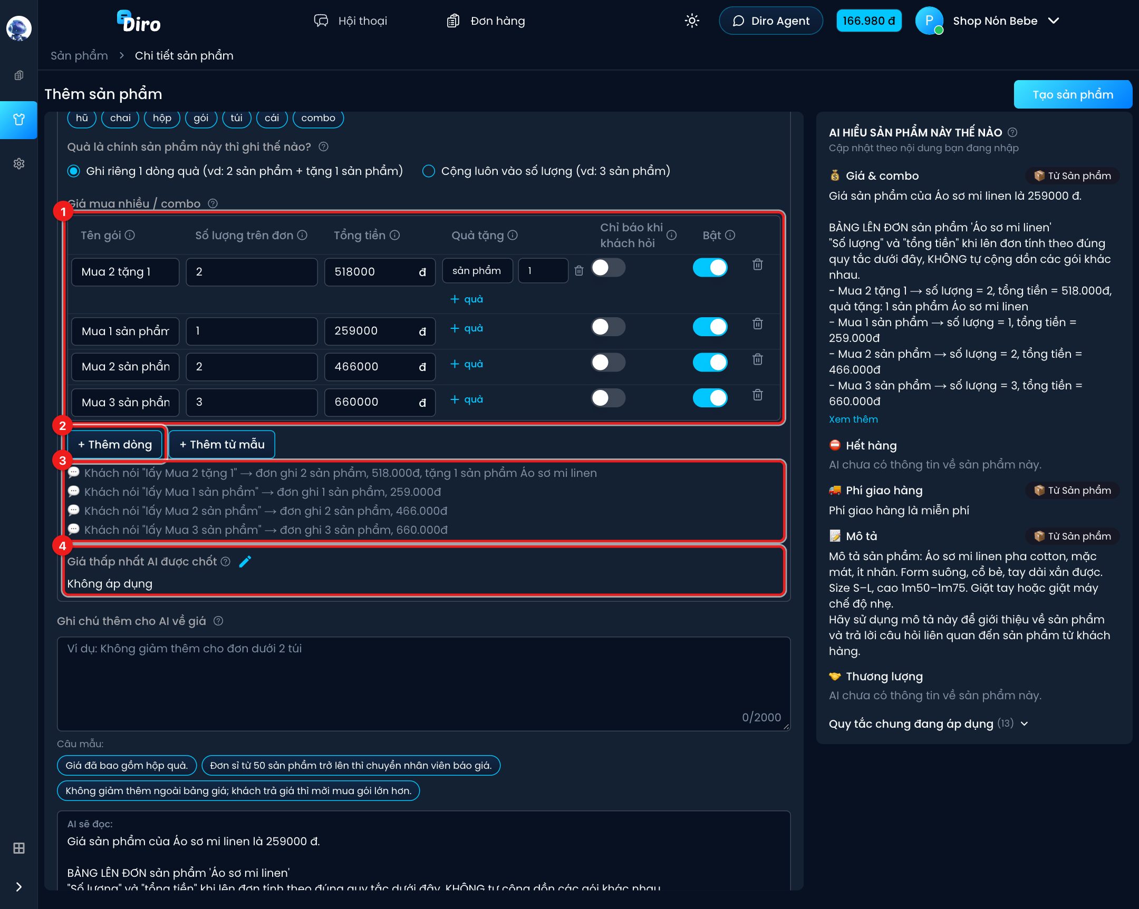Open Shop Nón Bebe account dropdown
The height and width of the screenshot is (909, 1139).
click(988, 21)
